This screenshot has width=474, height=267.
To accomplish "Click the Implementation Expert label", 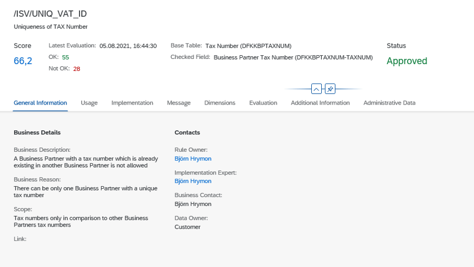I will [x=205, y=172].
